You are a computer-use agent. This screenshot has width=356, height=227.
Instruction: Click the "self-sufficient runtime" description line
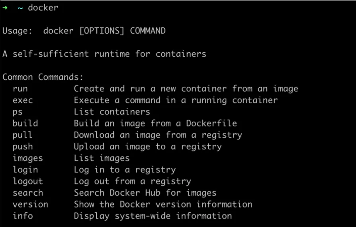pyautogui.click(x=104, y=54)
